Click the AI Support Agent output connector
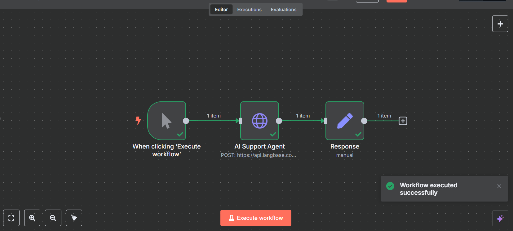The width and height of the screenshot is (513, 231). tap(279, 121)
